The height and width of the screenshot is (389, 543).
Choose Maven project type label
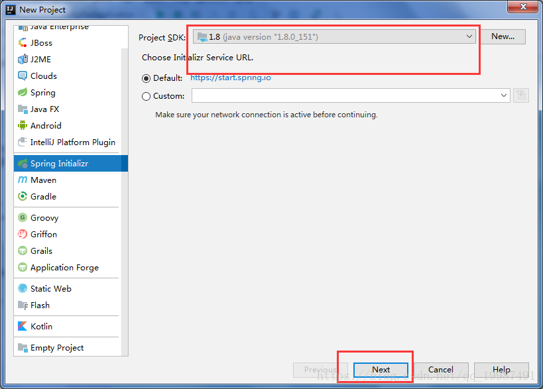43,180
